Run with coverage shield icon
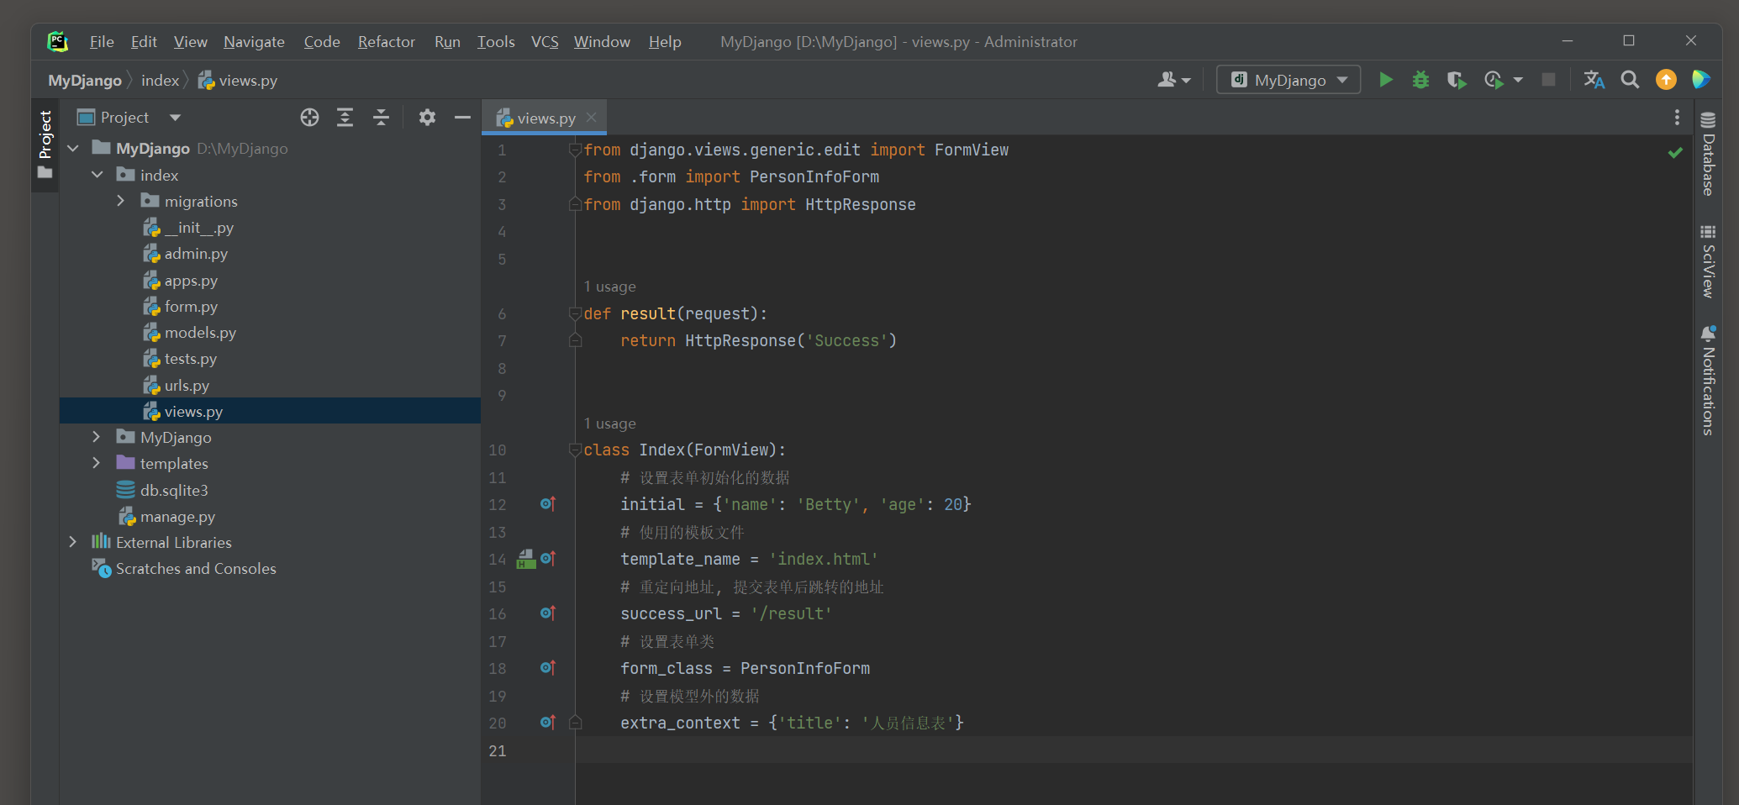 click(x=1457, y=80)
